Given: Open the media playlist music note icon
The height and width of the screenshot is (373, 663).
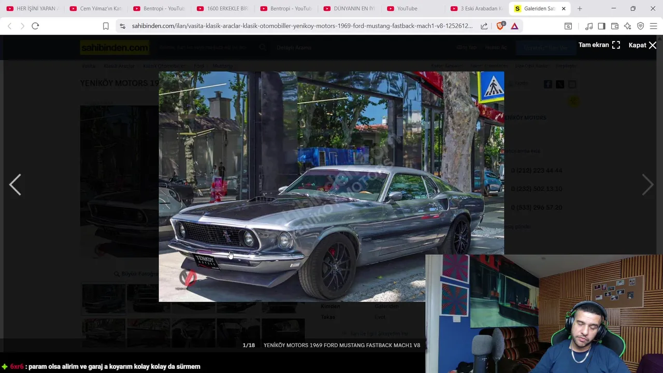Looking at the screenshot, I should (x=589, y=26).
